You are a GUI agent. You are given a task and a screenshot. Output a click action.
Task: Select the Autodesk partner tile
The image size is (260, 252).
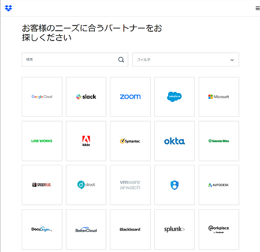[219, 185]
